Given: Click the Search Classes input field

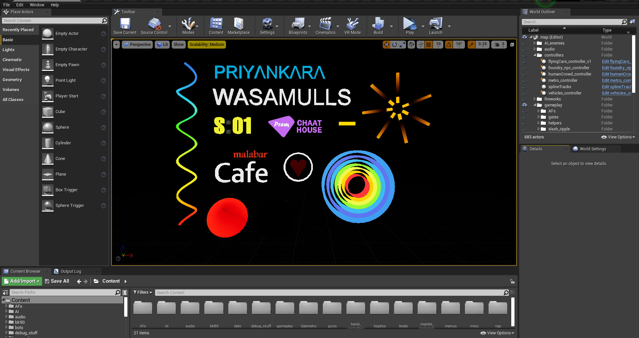Looking at the screenshot, I should [x=52, y=21].
